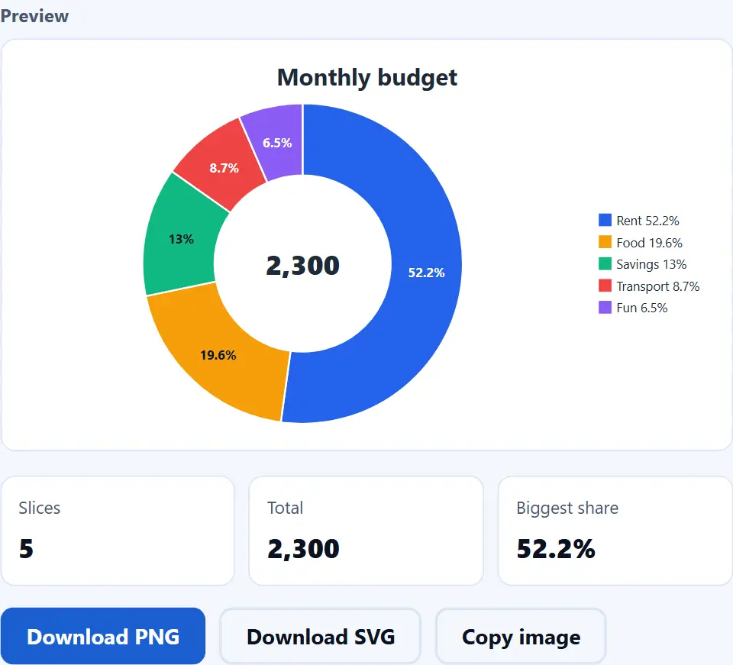Click the blue Rent legend swatch

pyautogui.click(x=605, y=220)
